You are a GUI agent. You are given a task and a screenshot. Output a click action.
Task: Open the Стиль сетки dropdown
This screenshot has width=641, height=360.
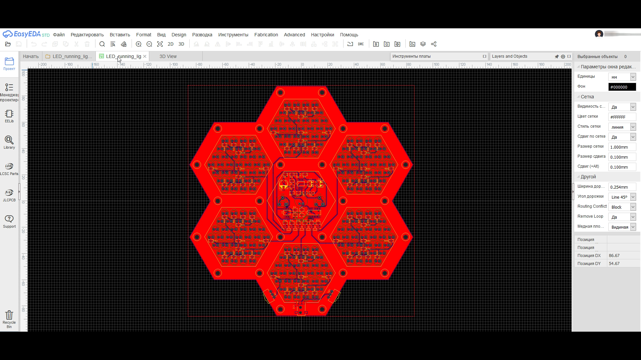coord(633,127)
